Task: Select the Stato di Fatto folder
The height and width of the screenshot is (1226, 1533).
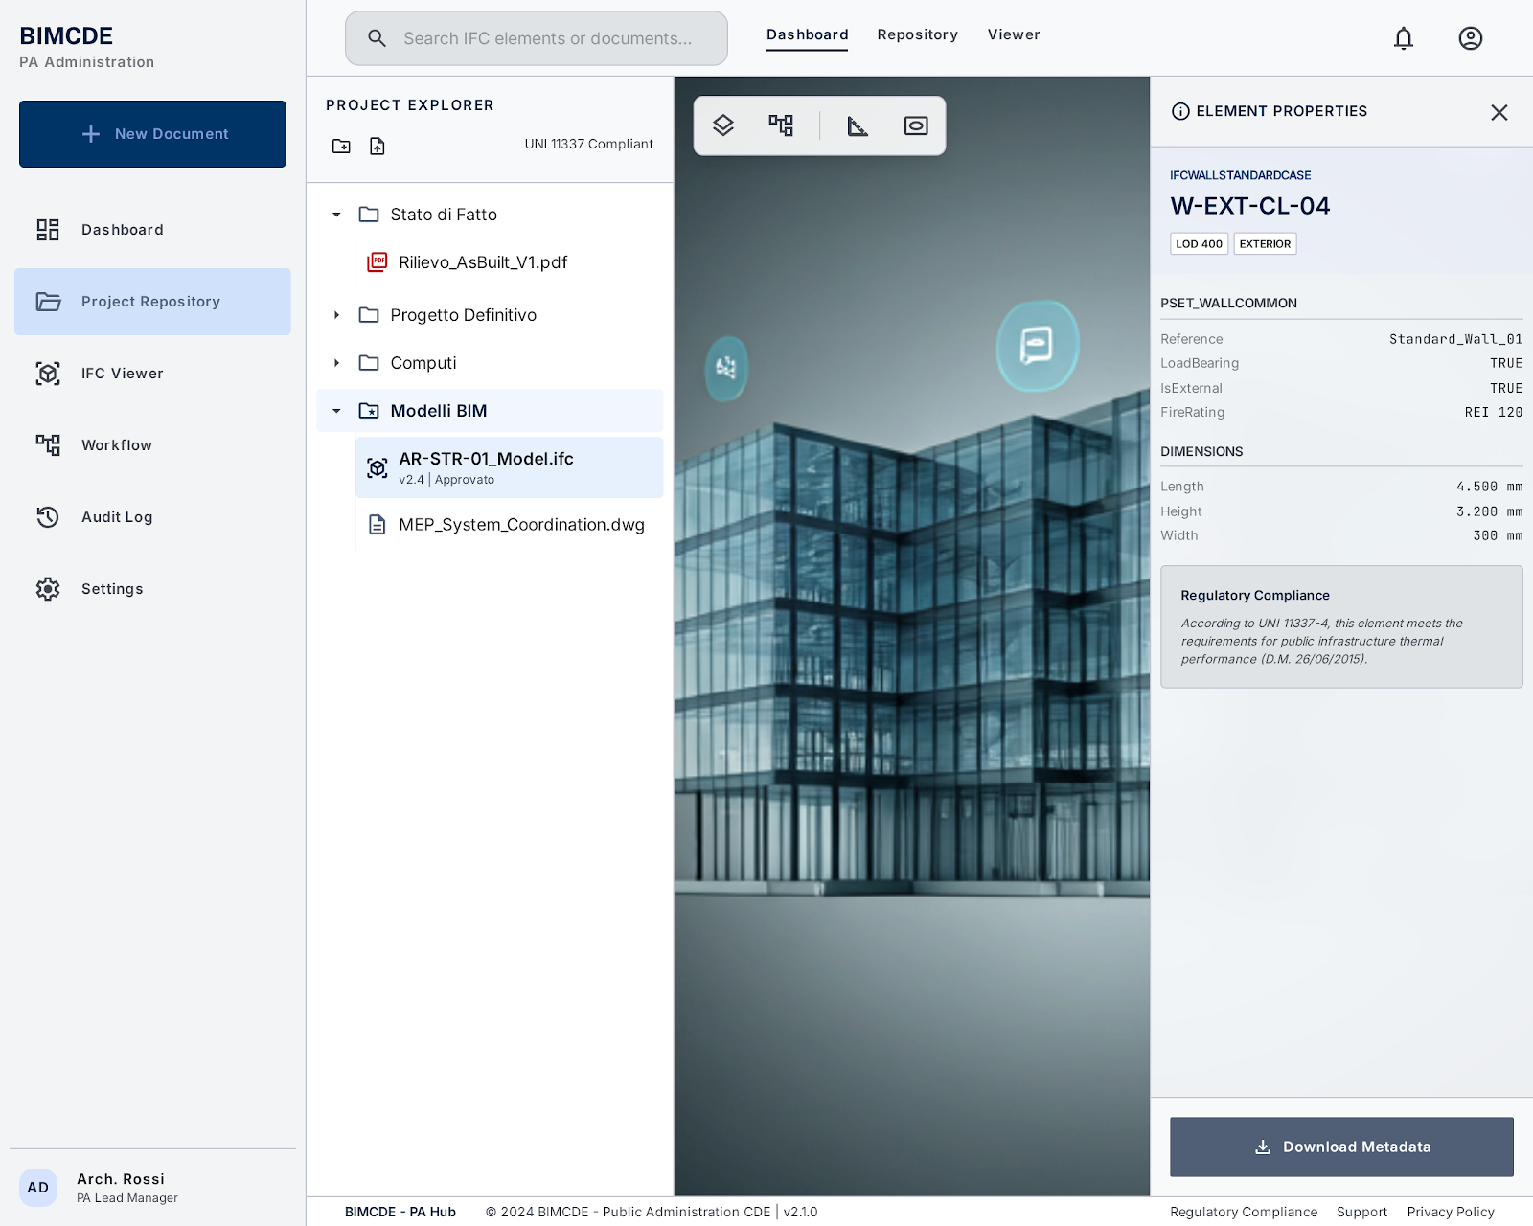Action: click(x=490, y=215)
